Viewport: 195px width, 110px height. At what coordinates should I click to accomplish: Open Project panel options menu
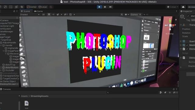click(176, 89)
